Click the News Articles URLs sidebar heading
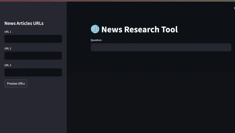Screen dimensions: 235x133 click(24, 23)
